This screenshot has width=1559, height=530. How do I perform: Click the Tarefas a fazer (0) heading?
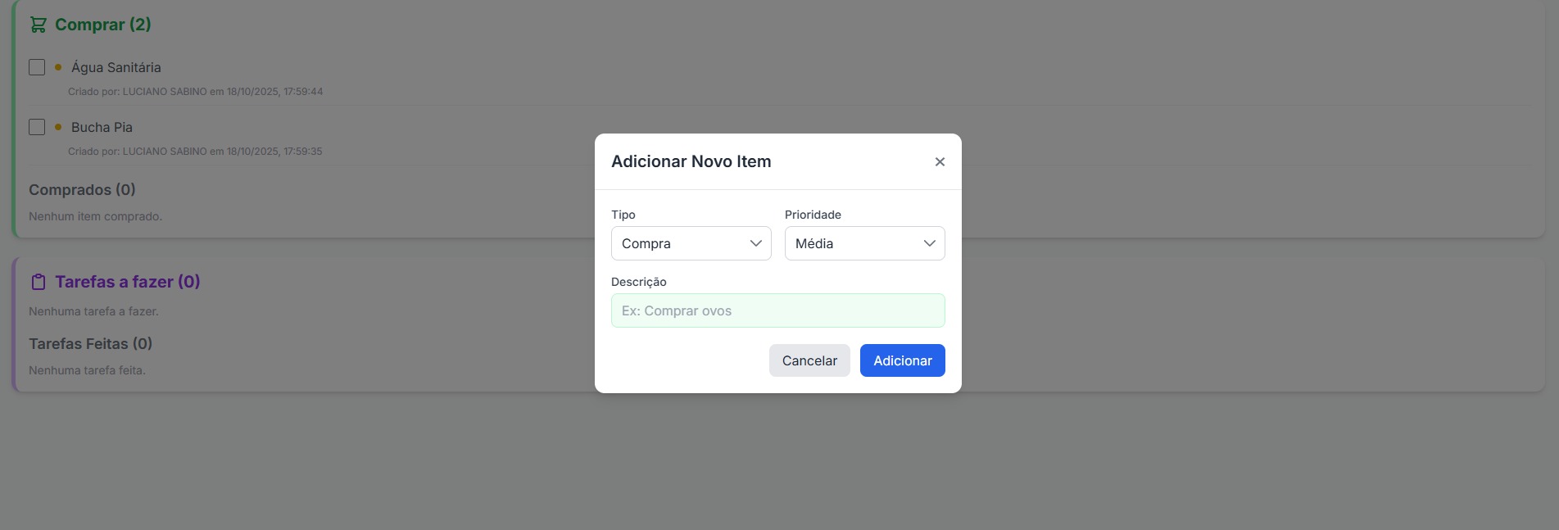click(x=128, y=282)
